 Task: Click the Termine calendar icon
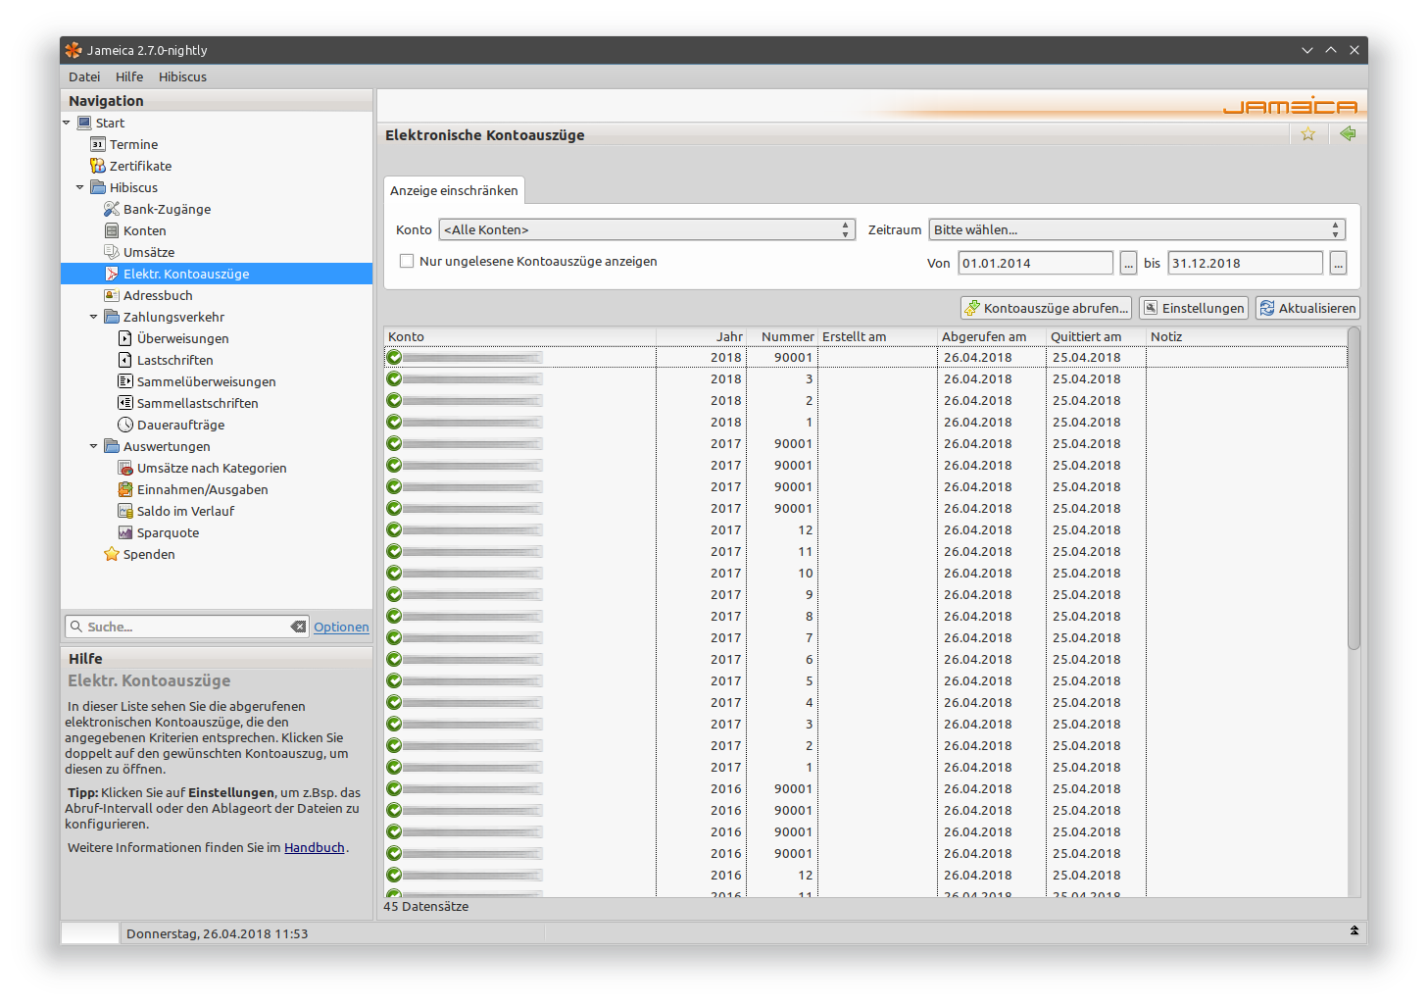pyautogui.click(x=98, y=144)
